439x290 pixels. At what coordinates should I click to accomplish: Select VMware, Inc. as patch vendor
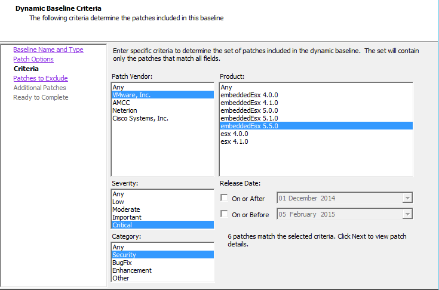click(133, 95)
